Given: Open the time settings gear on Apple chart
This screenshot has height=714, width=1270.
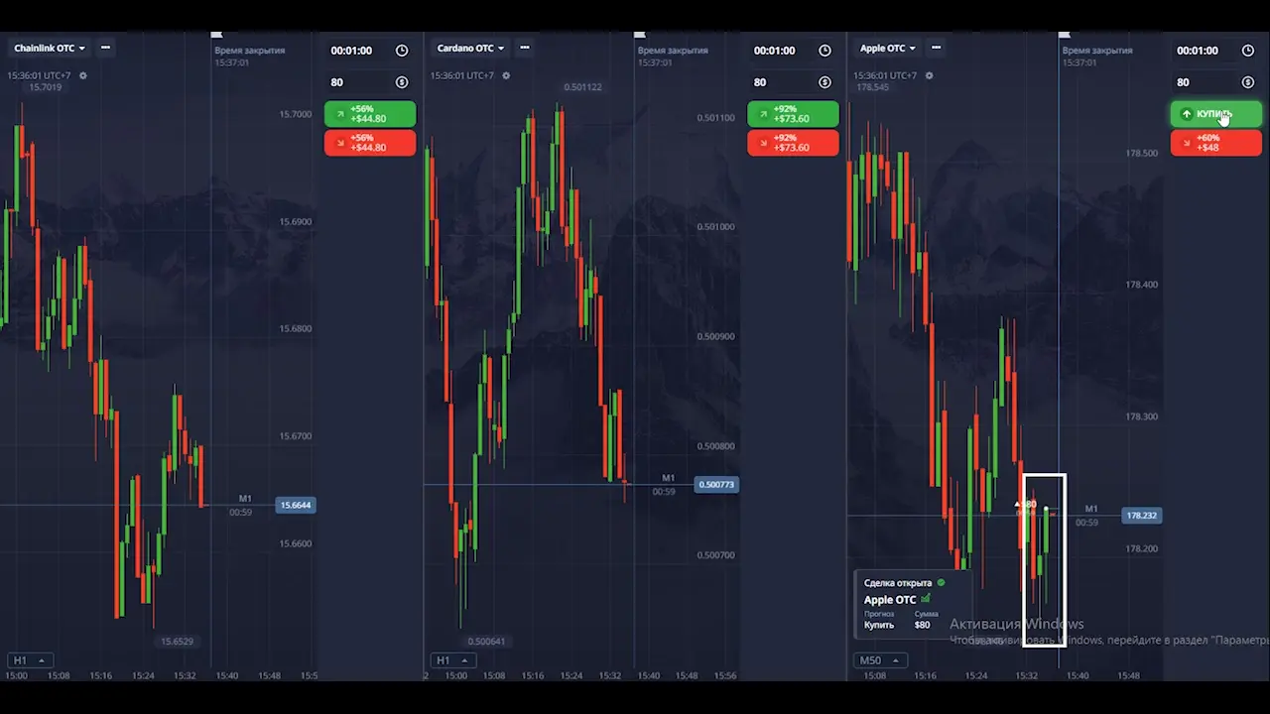Looking at the screenshot, I should pos(930,75).
